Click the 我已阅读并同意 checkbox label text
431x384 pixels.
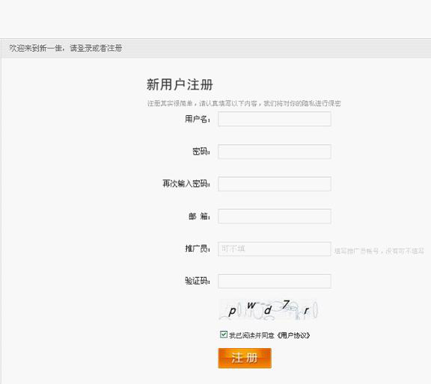pyautogui.click(x=251, y=335)
